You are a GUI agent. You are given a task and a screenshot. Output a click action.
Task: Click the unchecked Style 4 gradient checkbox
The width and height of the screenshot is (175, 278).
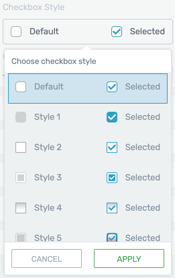[x=21, y=208]
